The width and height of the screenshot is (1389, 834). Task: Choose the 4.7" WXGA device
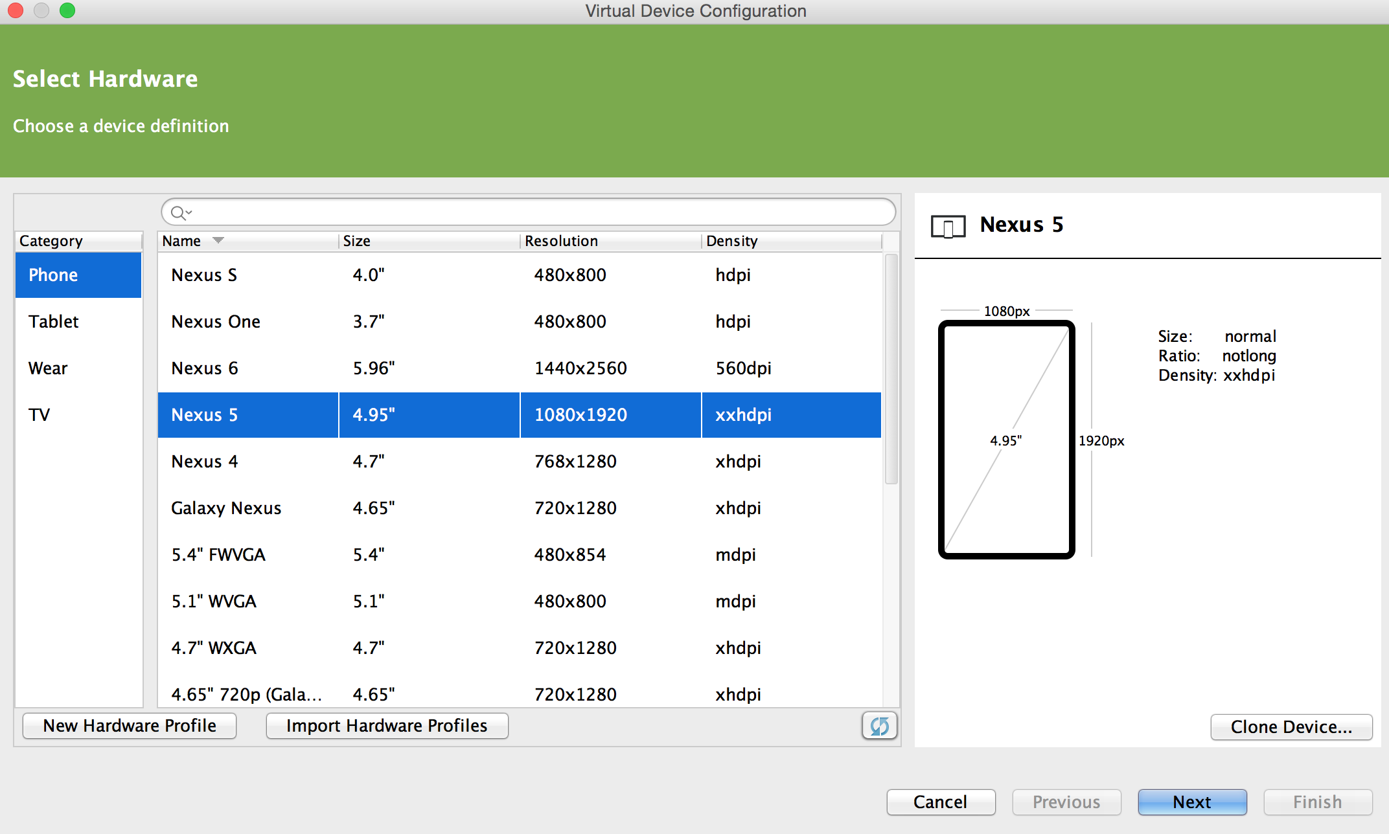click(520, 648)
